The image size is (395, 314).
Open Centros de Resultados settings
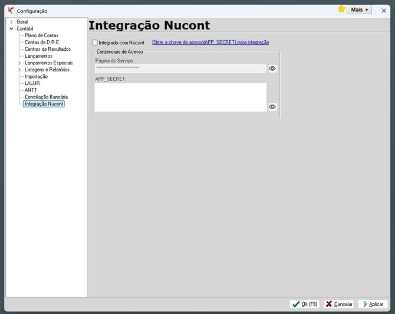[x=48, y=49]
